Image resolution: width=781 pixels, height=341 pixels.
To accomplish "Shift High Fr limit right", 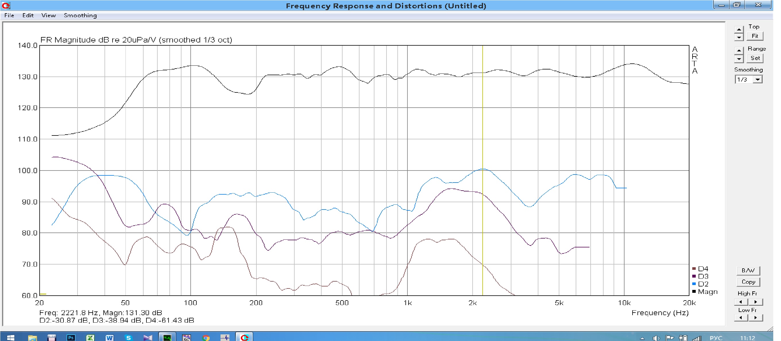I will click(x=755, y=302).
